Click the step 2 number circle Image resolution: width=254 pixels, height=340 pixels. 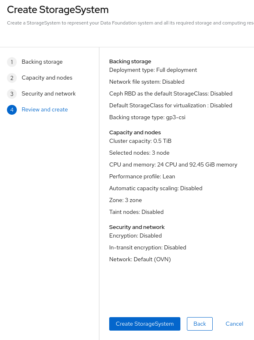[12, 78]
